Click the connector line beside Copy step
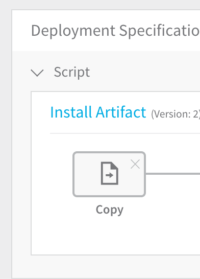This screenshot has width=200, height=279. pyautogui.click(x=173, y=174)
